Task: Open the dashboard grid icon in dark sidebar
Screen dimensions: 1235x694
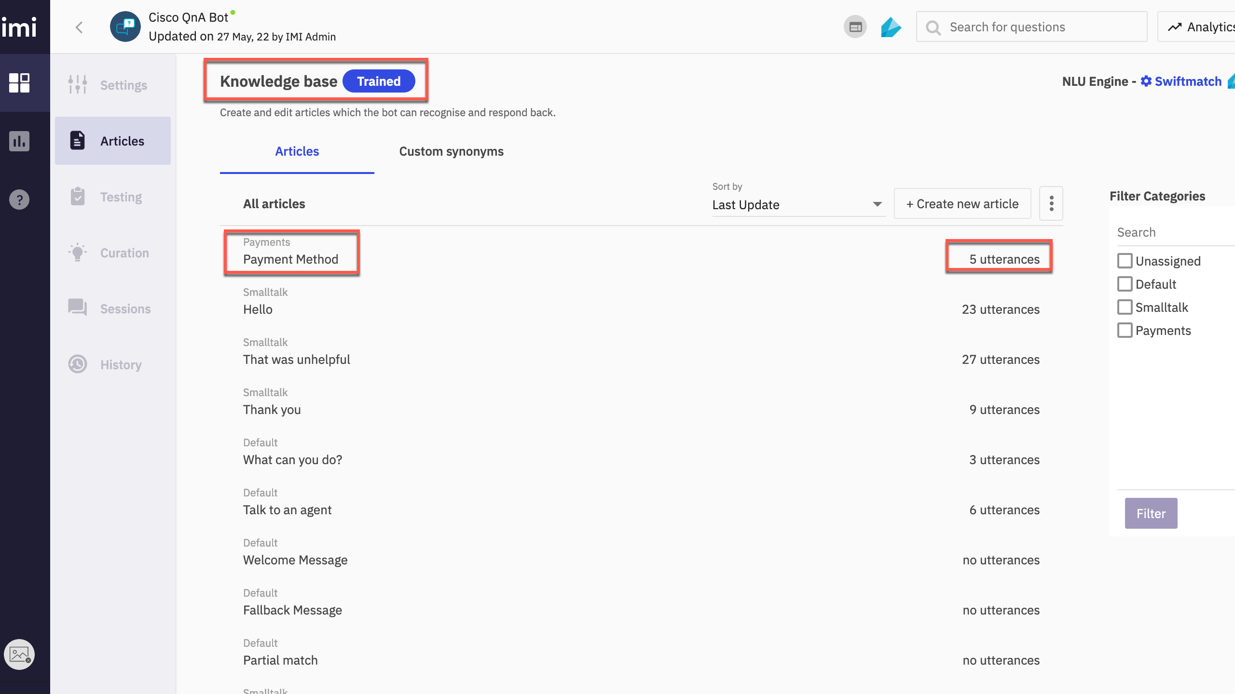Action: click(x=19, y=83)
